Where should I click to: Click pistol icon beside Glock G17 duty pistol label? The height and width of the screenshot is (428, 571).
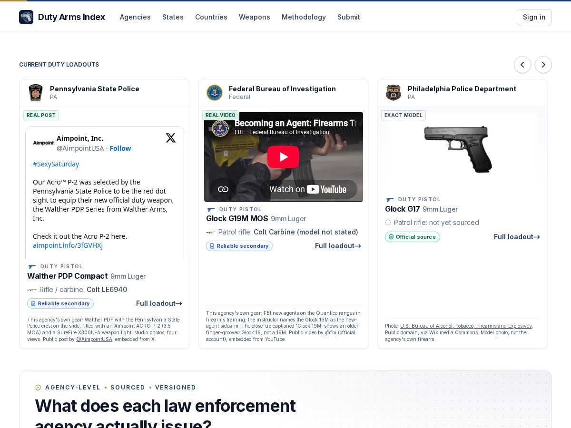click(x=390, y=200)
